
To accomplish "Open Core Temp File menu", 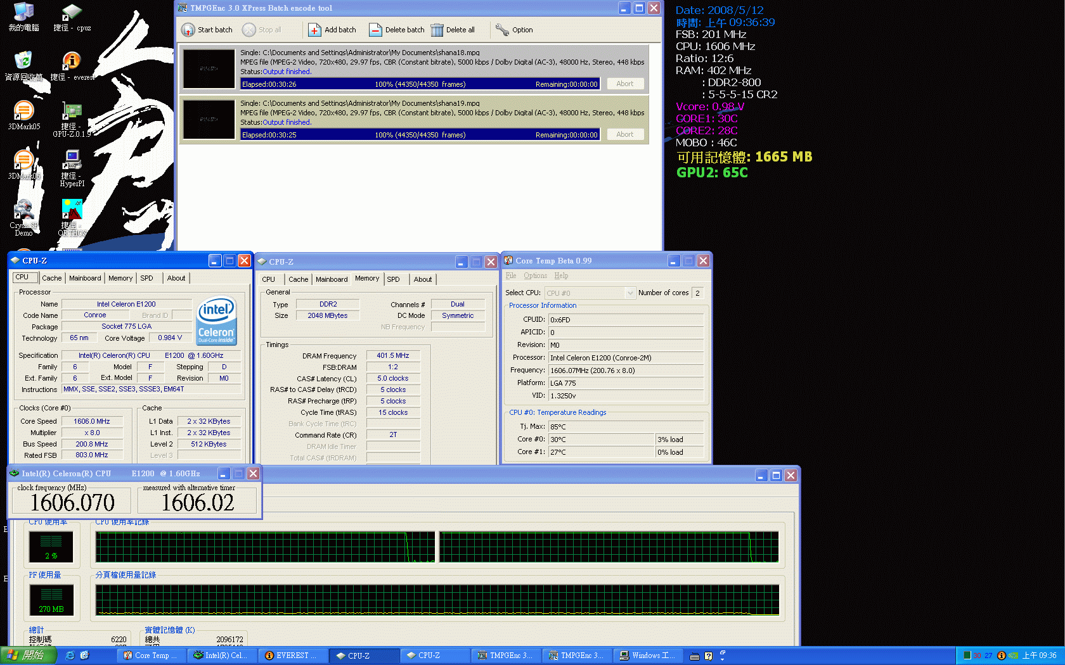I will 511,275.
